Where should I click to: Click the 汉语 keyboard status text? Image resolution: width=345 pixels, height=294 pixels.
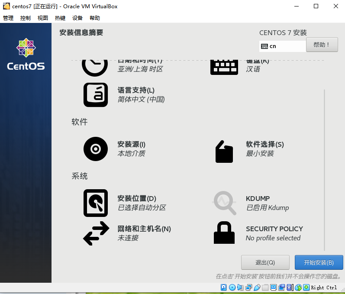coord(253,69)
